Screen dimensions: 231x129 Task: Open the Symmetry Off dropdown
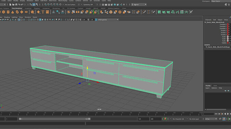coord(88,4)
